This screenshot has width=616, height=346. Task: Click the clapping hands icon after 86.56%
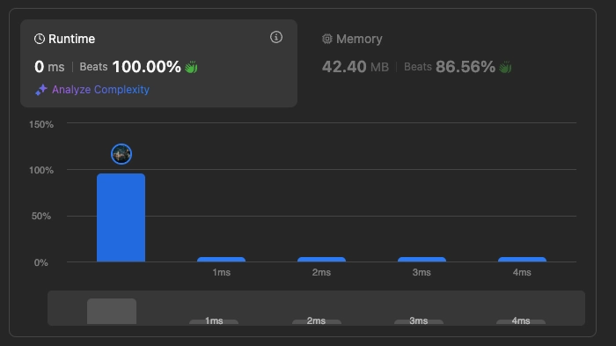pos(505,67)
